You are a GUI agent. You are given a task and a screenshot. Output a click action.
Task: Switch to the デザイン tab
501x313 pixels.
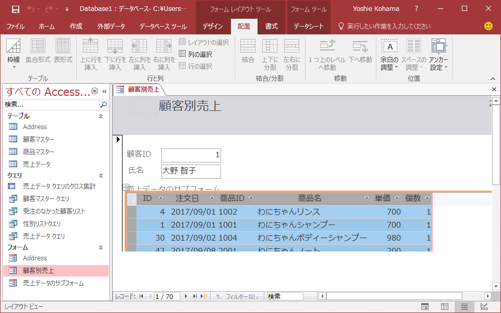pos(213,27)
